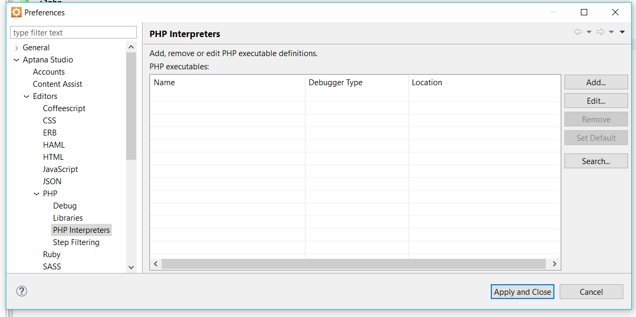Click the Set Default button
The image size is (636, 317).
[x=596, y=138]
